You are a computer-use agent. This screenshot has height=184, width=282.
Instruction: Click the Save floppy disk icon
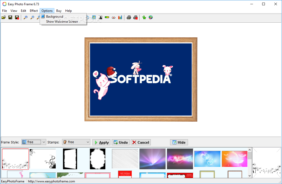(10, 17)
